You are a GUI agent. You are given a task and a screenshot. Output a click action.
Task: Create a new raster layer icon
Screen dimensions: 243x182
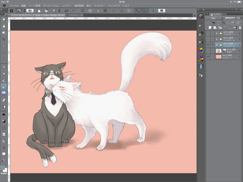(210, 28)
